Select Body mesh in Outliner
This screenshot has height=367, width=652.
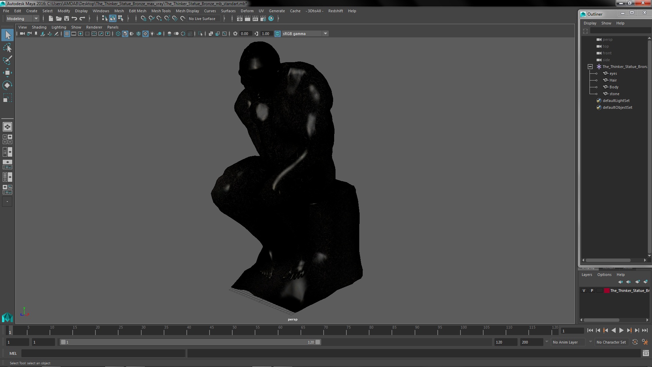[614, 87]
